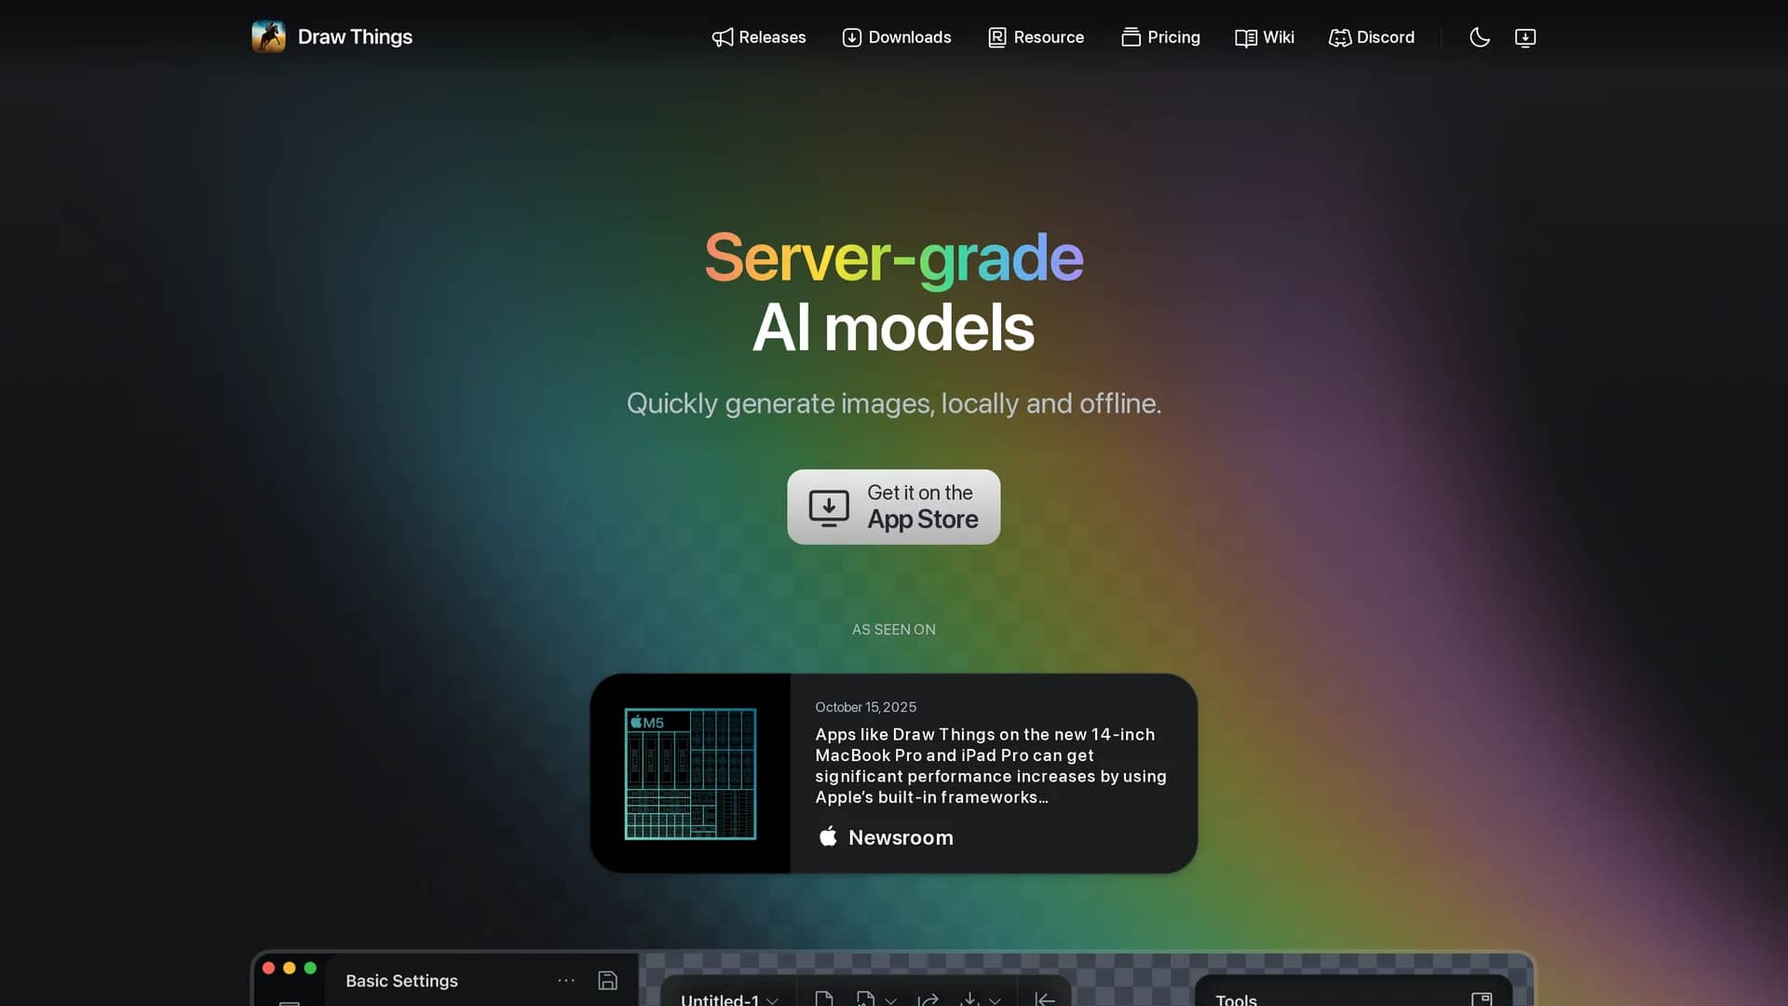Click the Draw Things app logo icon
1788x1006 pixels.
[268, 37]
